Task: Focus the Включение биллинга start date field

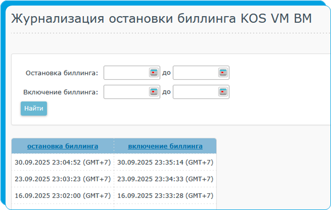Action: pyautogui.click(x=126, y=92)
